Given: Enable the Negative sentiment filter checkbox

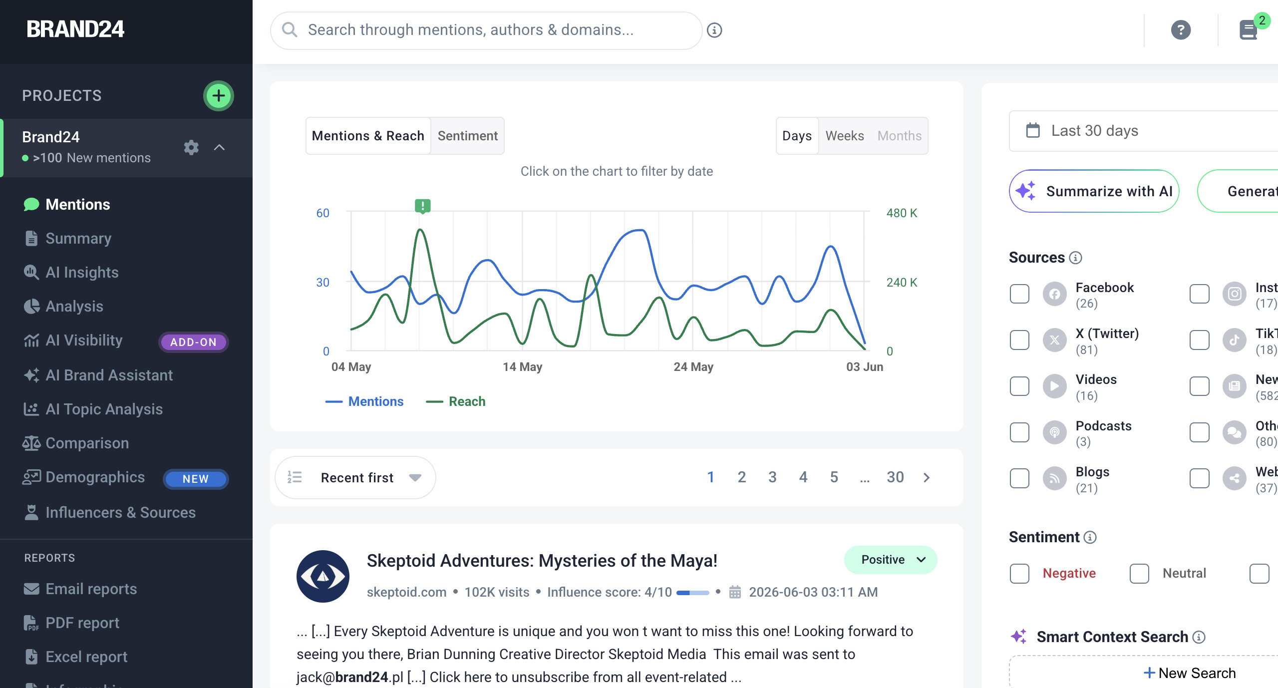Looking at the screenshot, I should (x=1019, y=574).
